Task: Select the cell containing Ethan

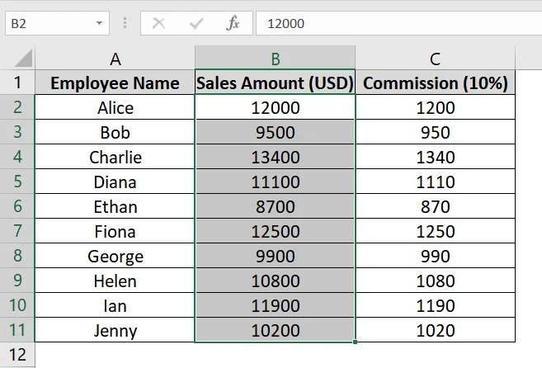Action: coord(115,206)
